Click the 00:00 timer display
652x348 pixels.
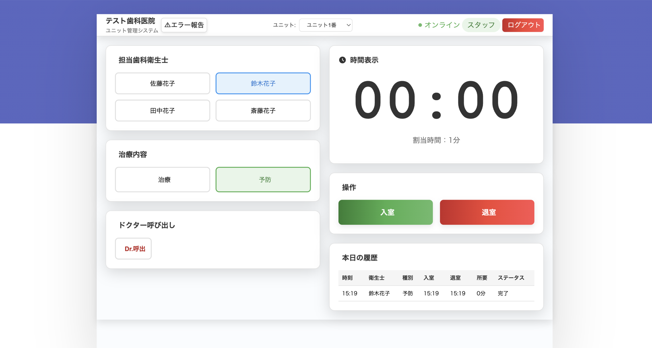[437, 100]
